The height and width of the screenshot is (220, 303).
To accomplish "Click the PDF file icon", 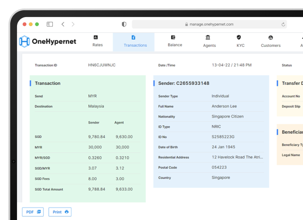I will pyautogui.click(x=39, y=212).
